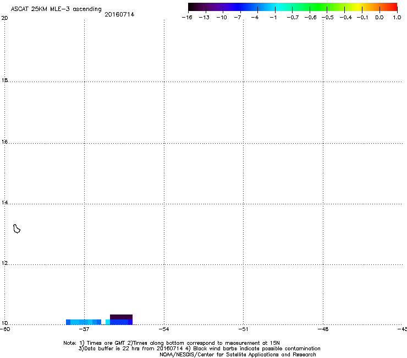Click the -13 colorbar label
Screen dimensions: 407x358
pyautogui.click(x=204, y=18)
